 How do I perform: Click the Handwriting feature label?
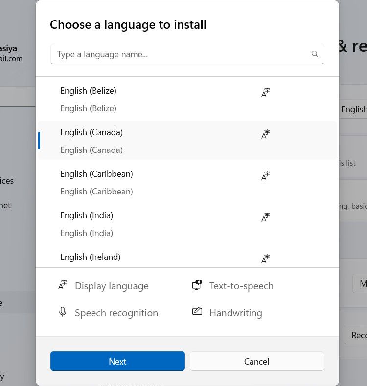click(x=235, y=313)
